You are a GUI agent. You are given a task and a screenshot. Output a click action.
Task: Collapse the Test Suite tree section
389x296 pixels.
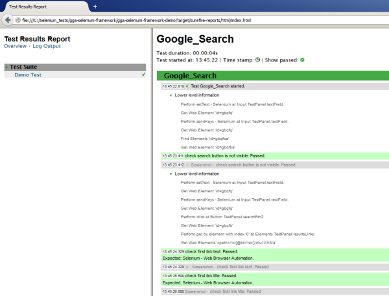[x=7, y=67]
